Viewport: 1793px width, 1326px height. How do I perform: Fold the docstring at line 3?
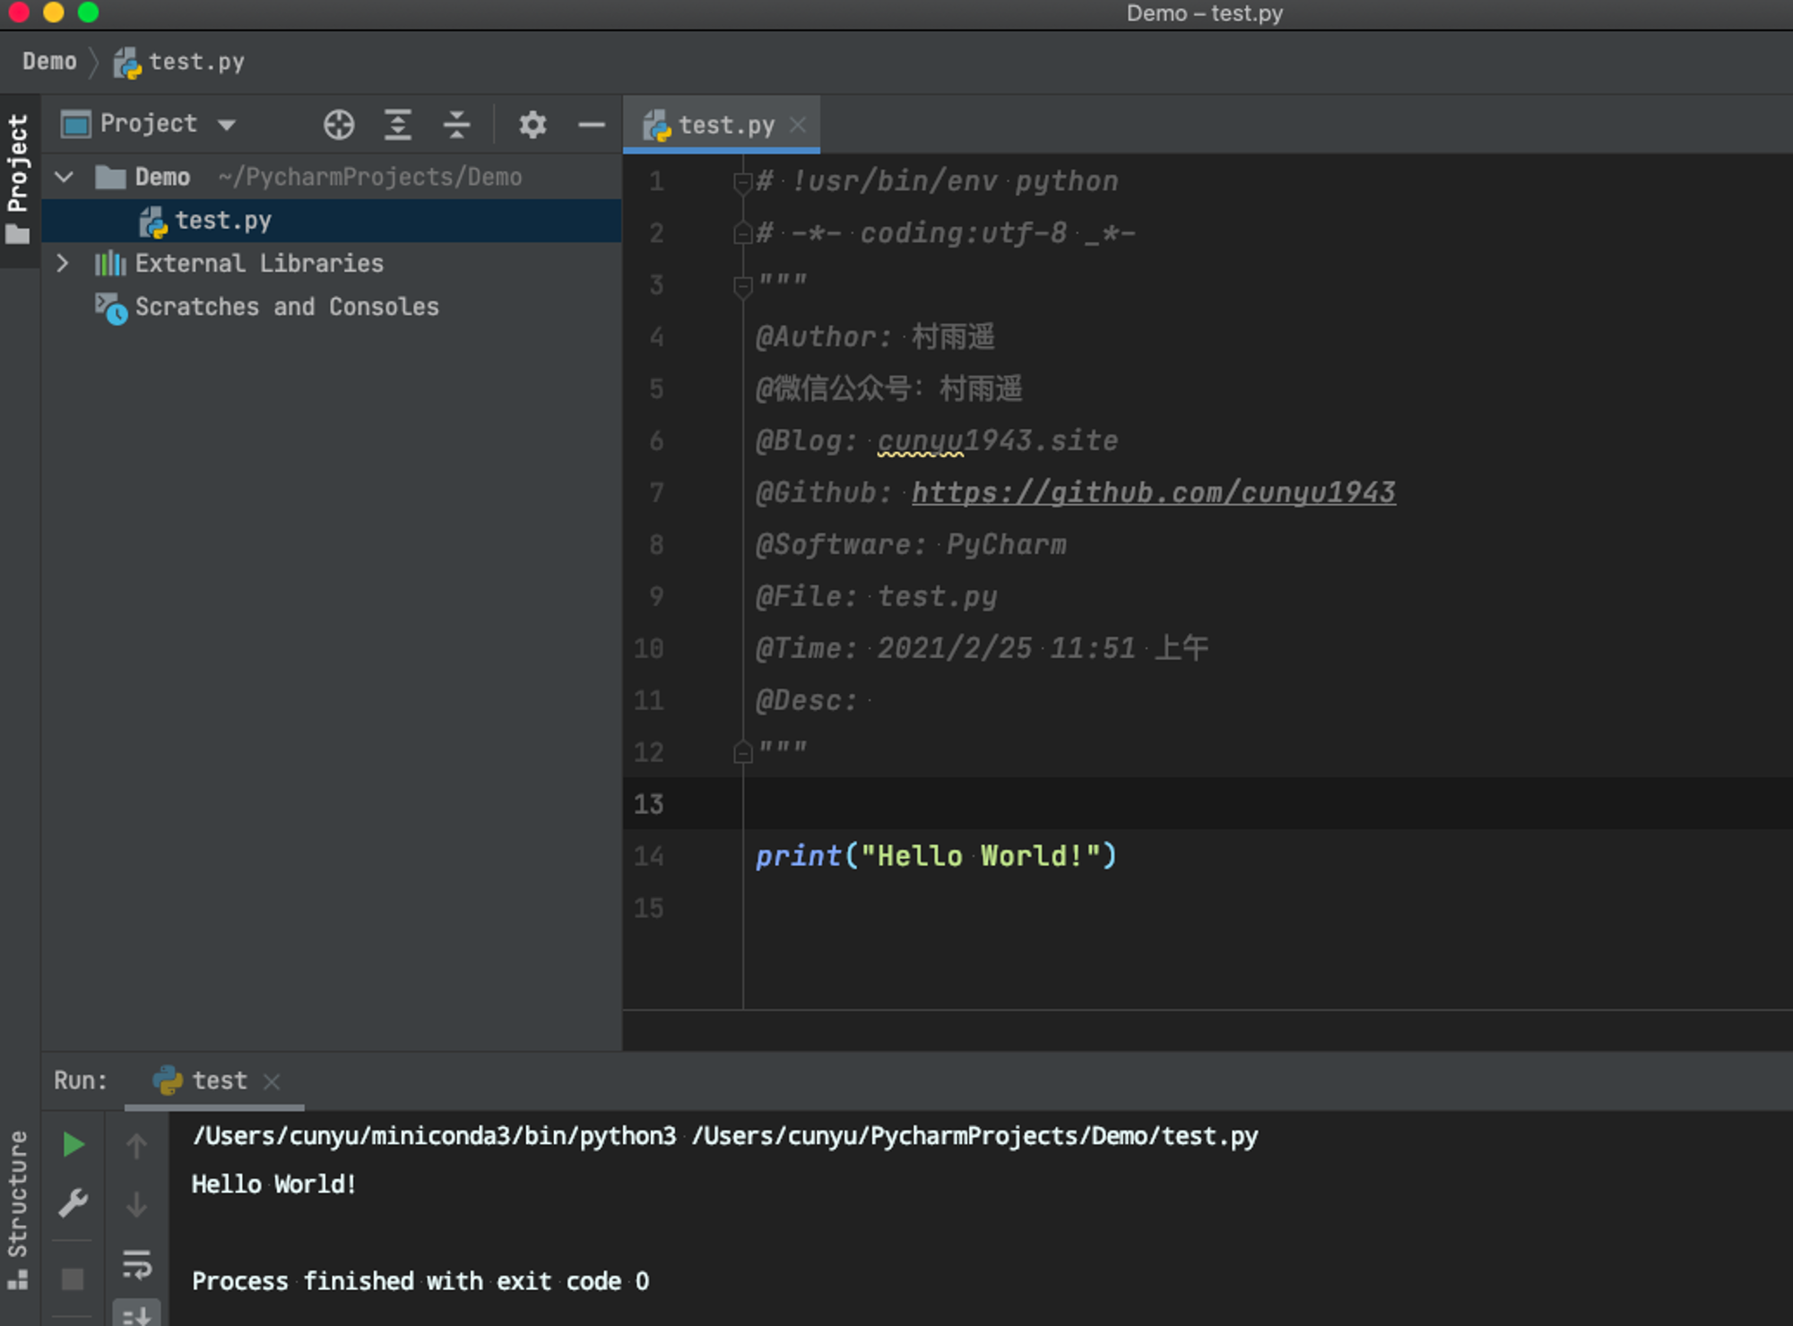(x=742, y=286)
